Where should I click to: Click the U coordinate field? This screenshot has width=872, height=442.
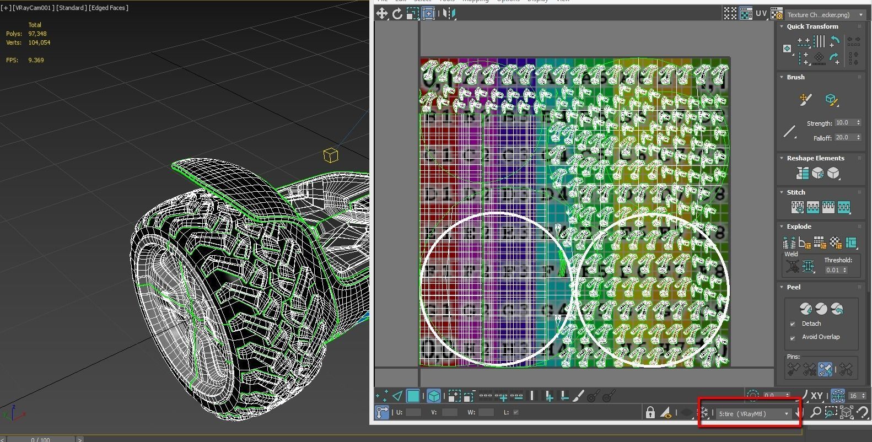click(x=413, y=412)
